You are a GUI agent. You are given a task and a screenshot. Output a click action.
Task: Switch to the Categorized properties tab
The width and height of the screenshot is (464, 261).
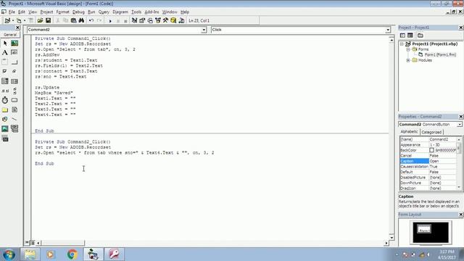coord(431,132)
